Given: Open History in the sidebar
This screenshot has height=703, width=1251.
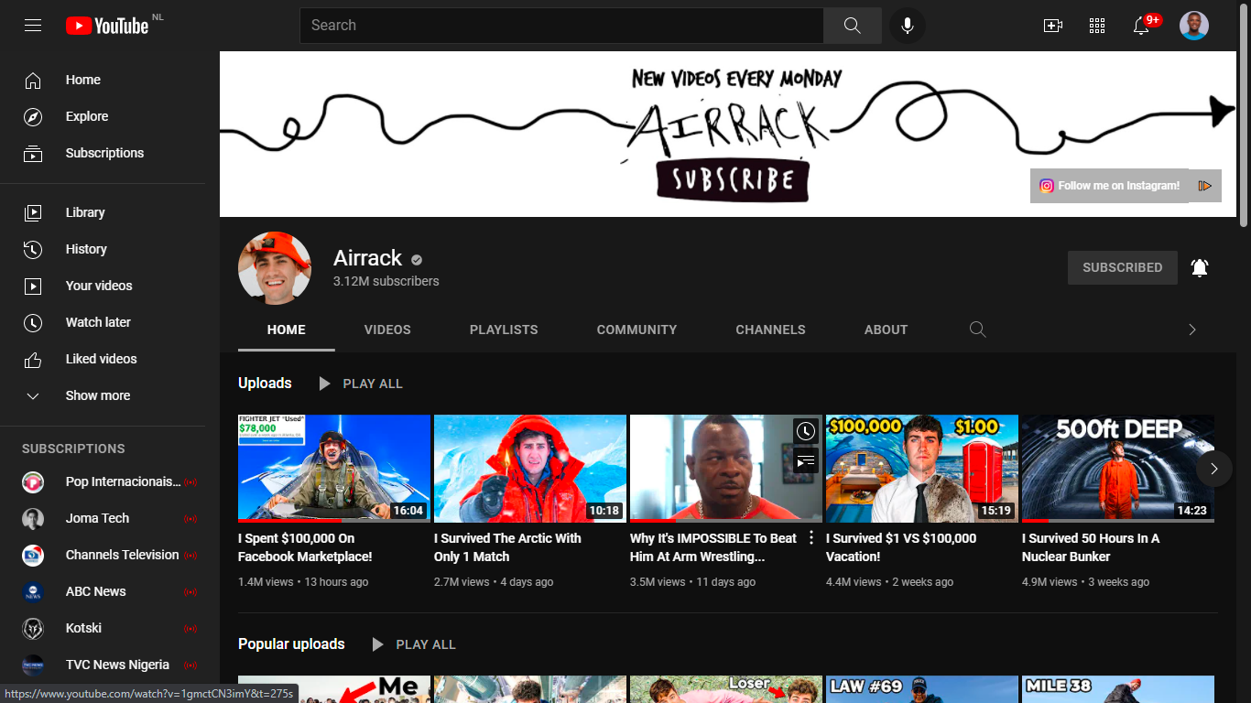Looking at the screenshot, I should point(103,249).
